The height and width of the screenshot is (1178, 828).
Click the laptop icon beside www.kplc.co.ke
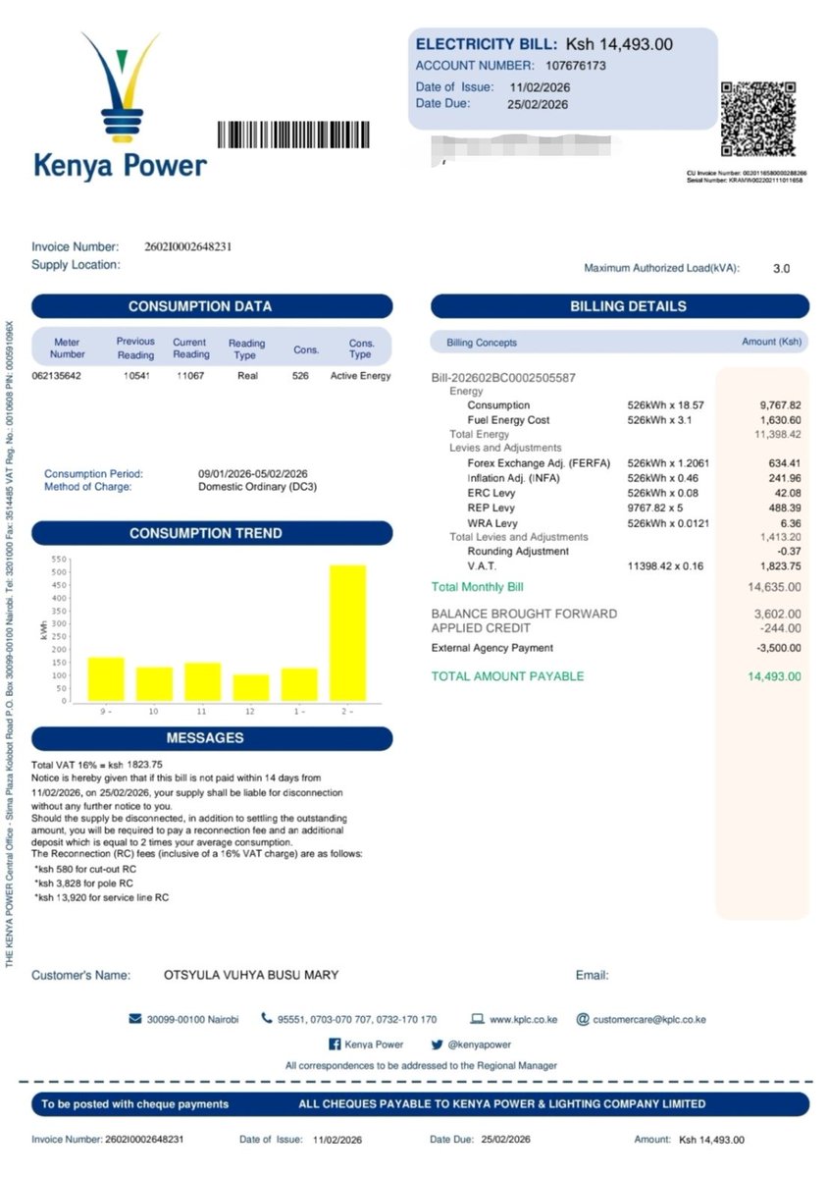click(478, 1019)
